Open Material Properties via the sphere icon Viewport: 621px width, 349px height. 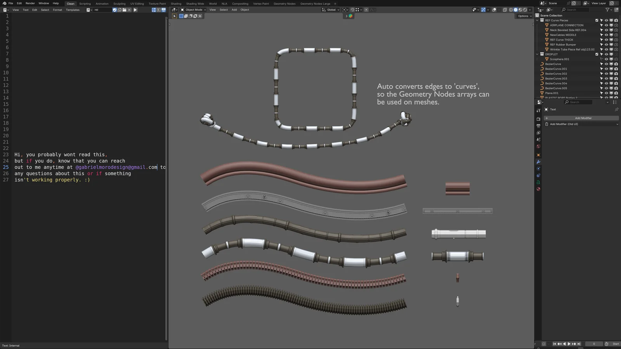tap(538, 189)
